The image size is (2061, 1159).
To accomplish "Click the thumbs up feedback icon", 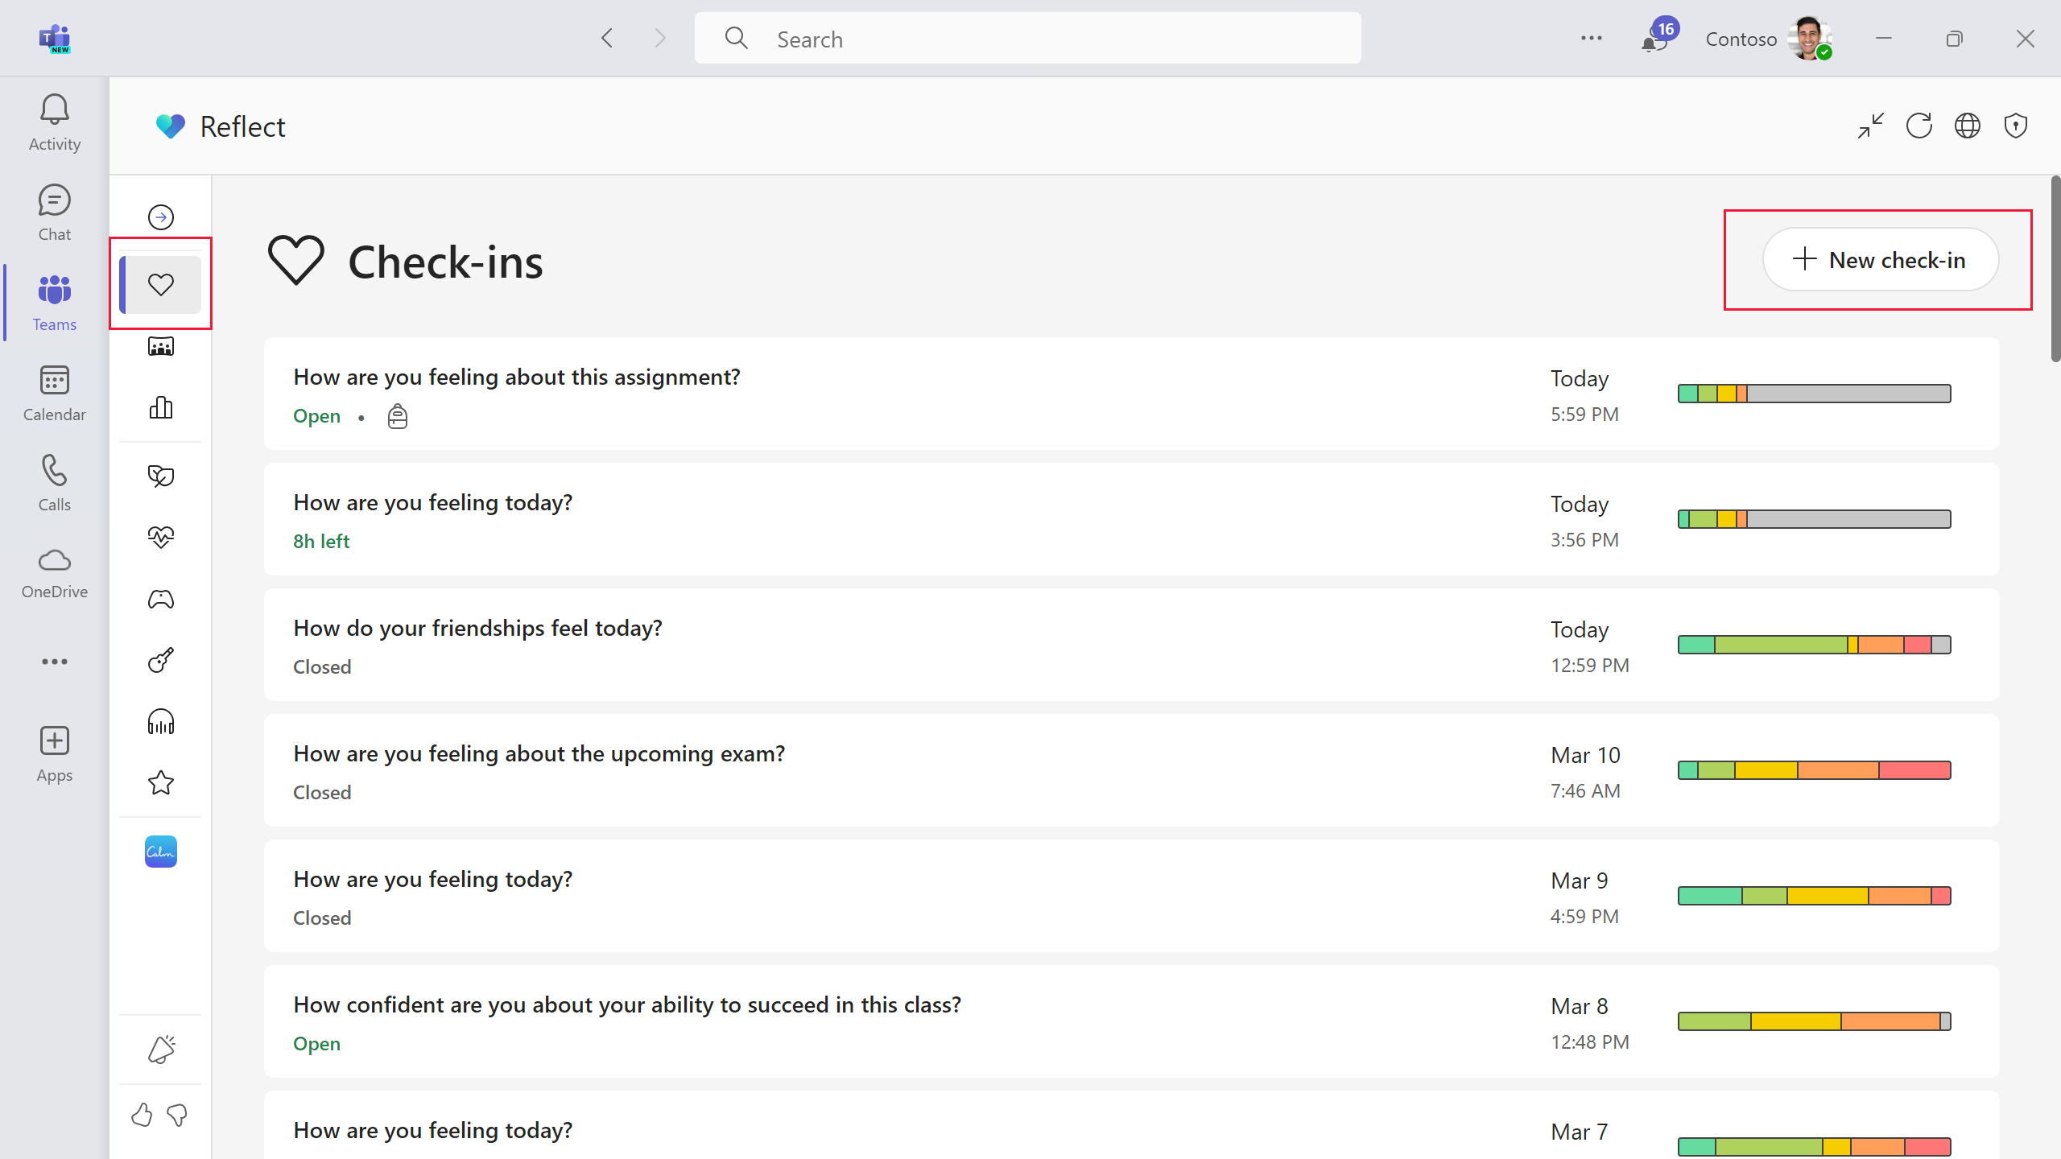I will (142, 1115).
